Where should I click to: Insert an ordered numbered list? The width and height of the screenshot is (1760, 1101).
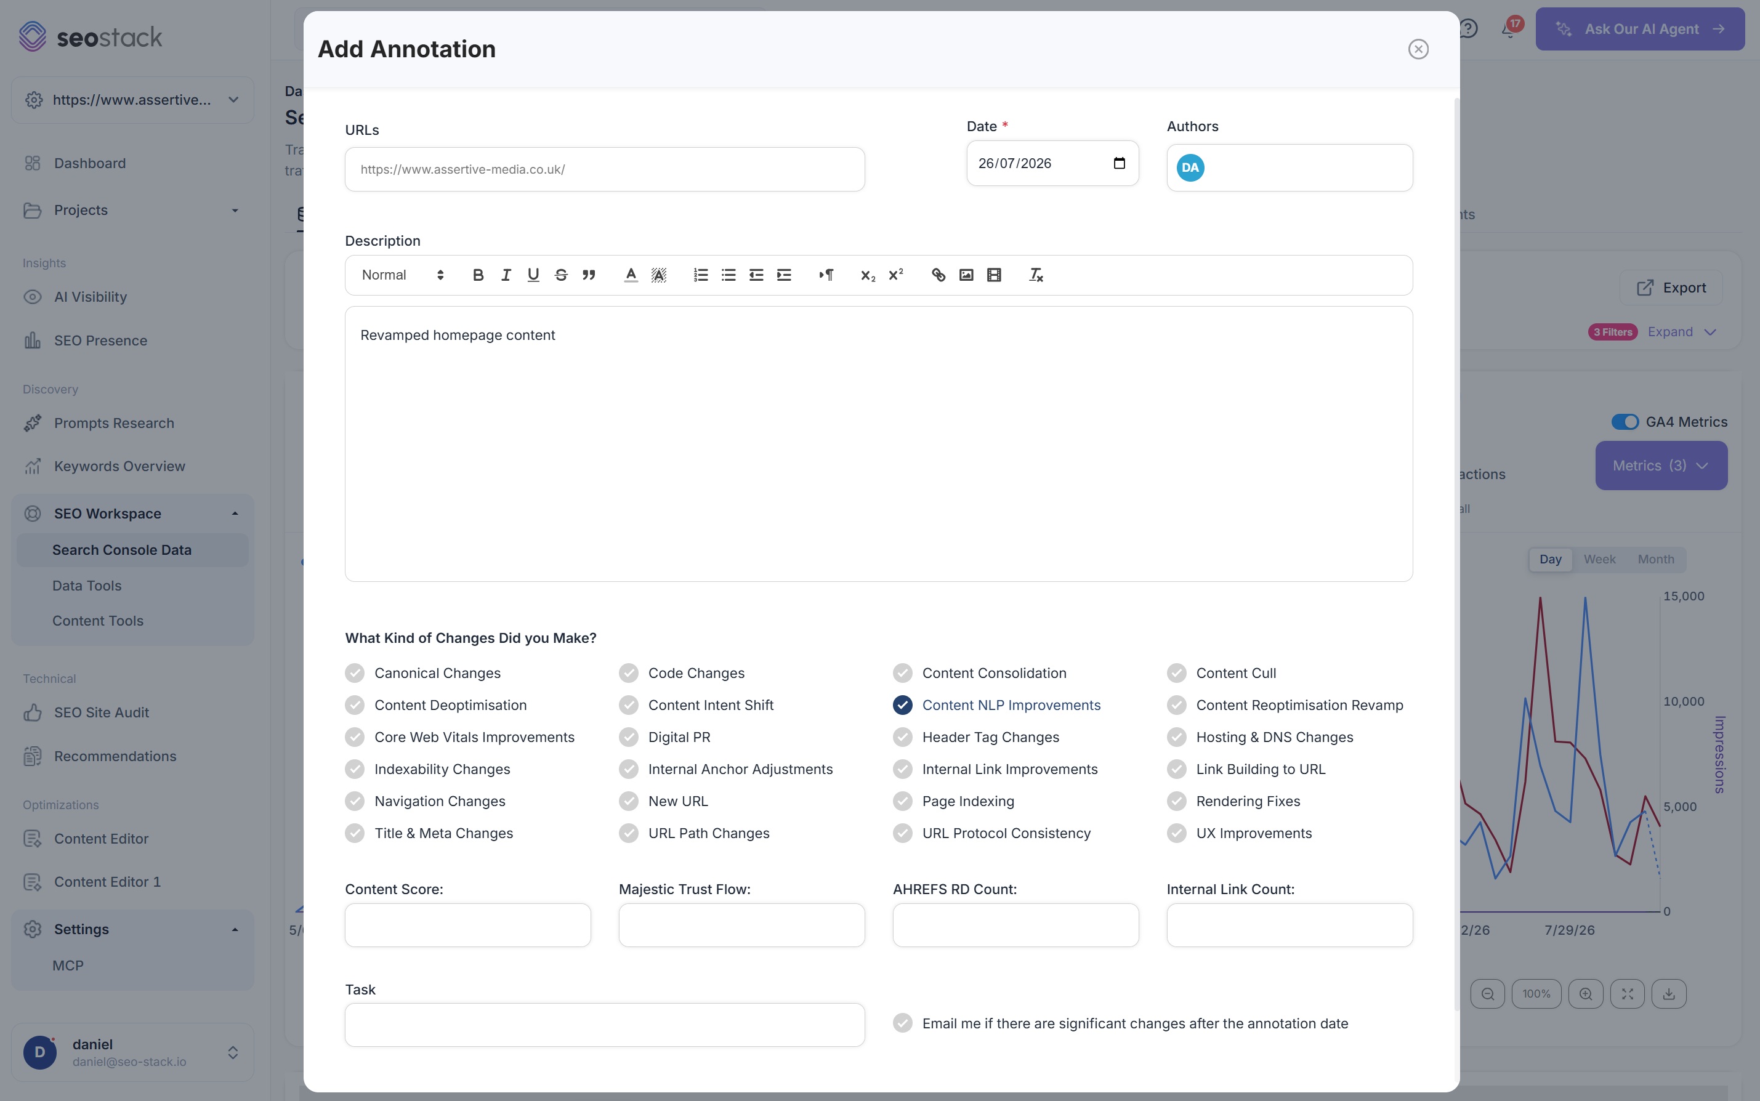tap(701, 275)
